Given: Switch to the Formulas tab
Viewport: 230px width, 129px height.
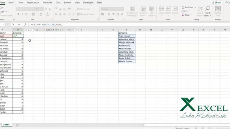Looking at the screenshot, I should click(x=47, y=3).
